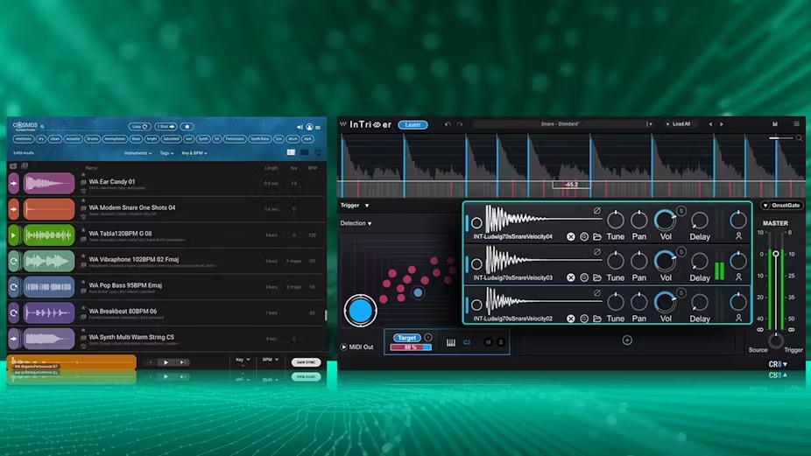Click the phase invert icon on Velocity02
The height and width of the screenshot is (456, 811).
click(x=597, y=292)
